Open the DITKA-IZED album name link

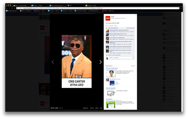55,108
